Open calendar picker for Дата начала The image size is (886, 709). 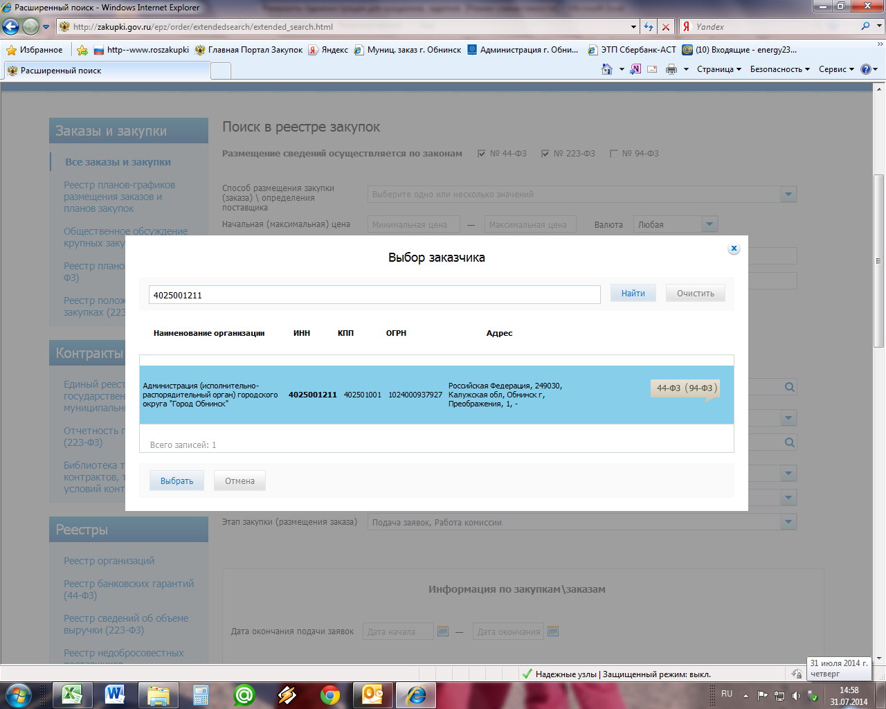443,631
